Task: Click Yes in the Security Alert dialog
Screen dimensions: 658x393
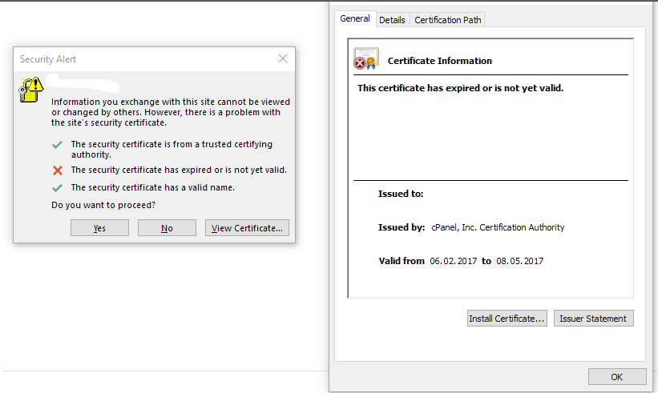Action: [x=99, y=228]
